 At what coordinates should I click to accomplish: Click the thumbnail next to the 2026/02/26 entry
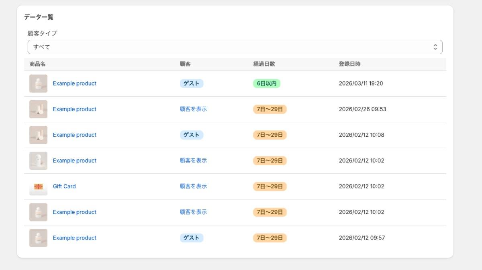tap(38, 109)
